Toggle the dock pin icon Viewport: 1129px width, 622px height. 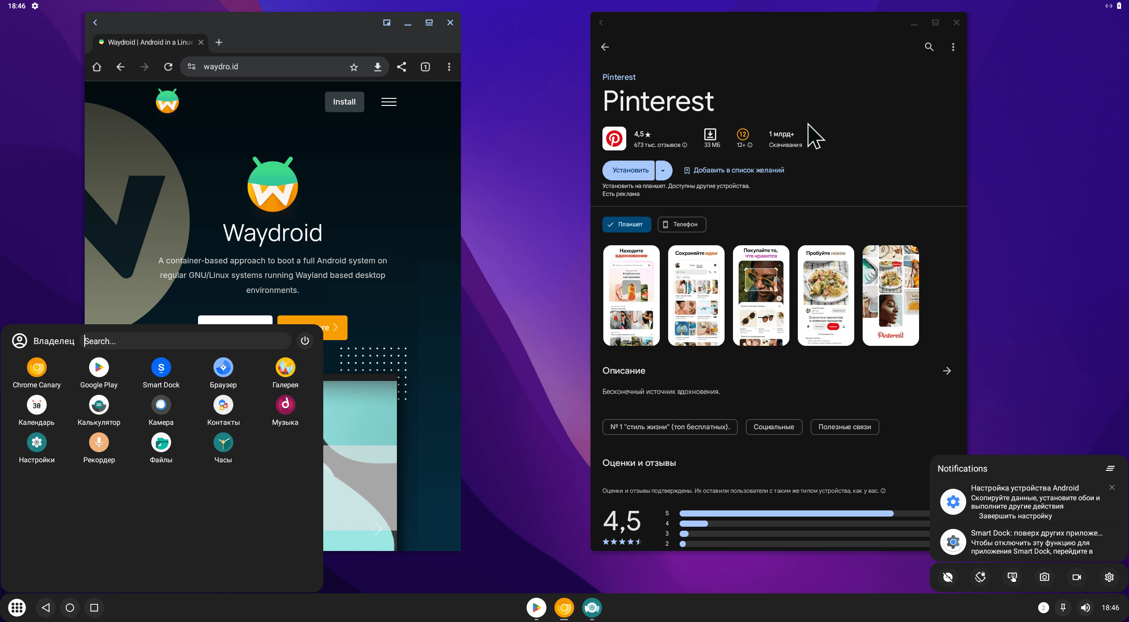point(1063,607)
